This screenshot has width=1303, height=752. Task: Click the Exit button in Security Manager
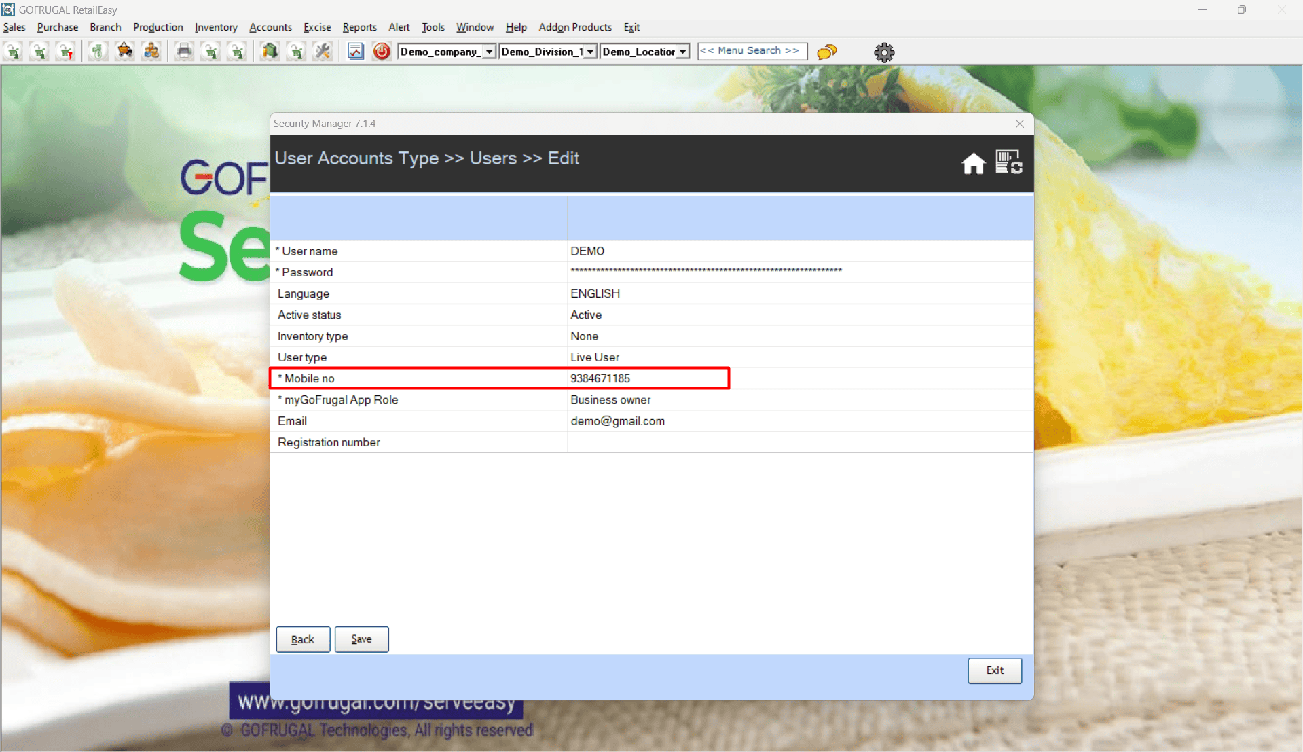click(995, 670)
